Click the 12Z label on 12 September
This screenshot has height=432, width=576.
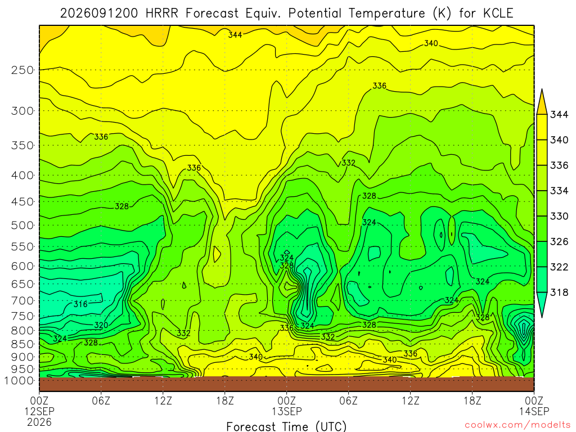coord(163,400)
